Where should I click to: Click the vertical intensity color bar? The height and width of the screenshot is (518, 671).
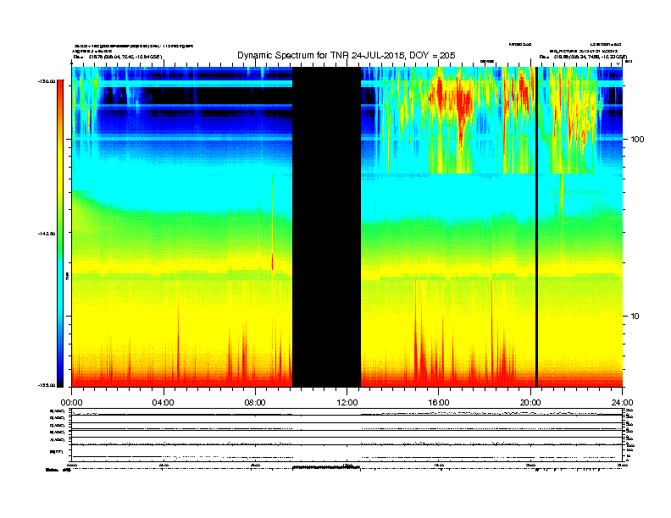click(60, 234)
